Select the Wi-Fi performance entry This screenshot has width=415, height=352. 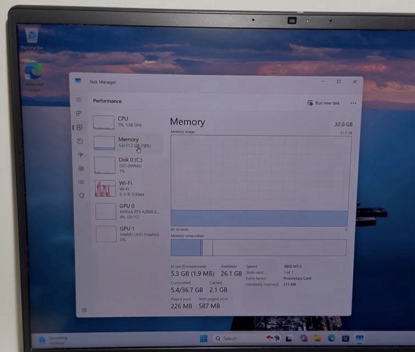[129, 188]
